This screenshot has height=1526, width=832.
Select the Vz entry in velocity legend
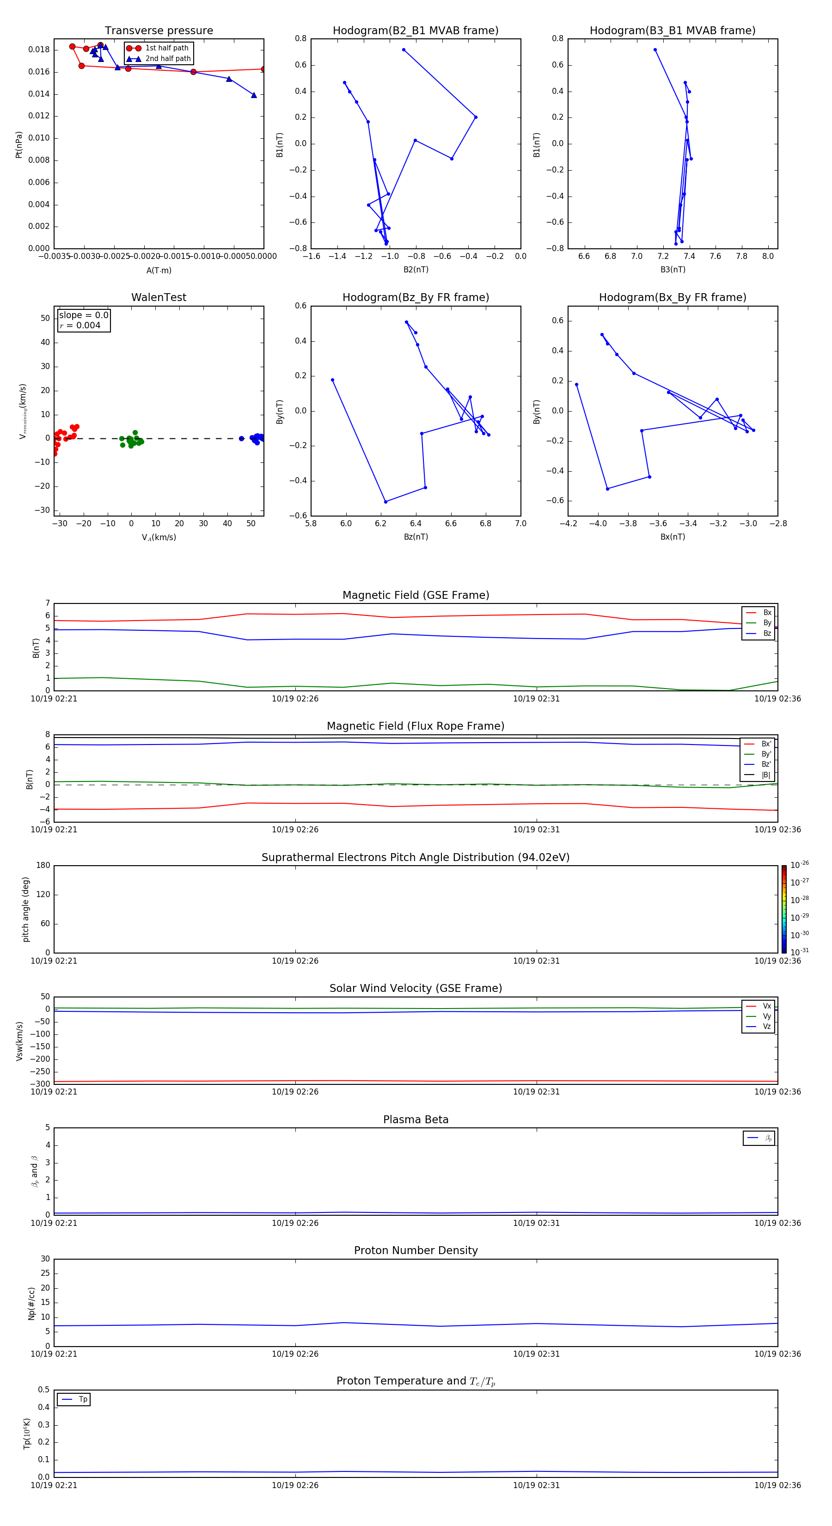pyautogui.click(x=759, y=1027)
